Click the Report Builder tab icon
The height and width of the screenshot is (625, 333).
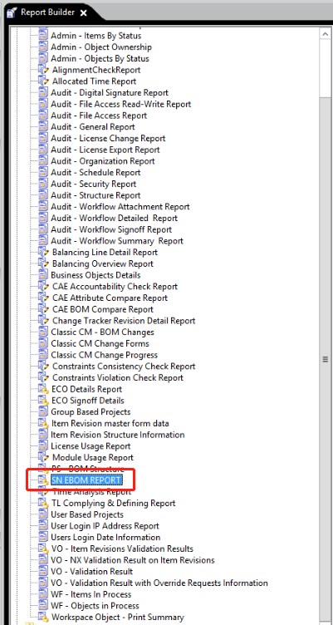[x=12, y=12]
